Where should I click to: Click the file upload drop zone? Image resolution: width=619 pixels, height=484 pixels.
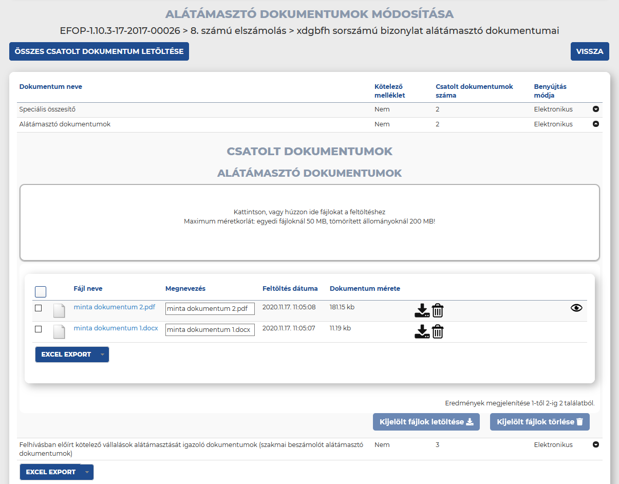(x=310, y=222)
